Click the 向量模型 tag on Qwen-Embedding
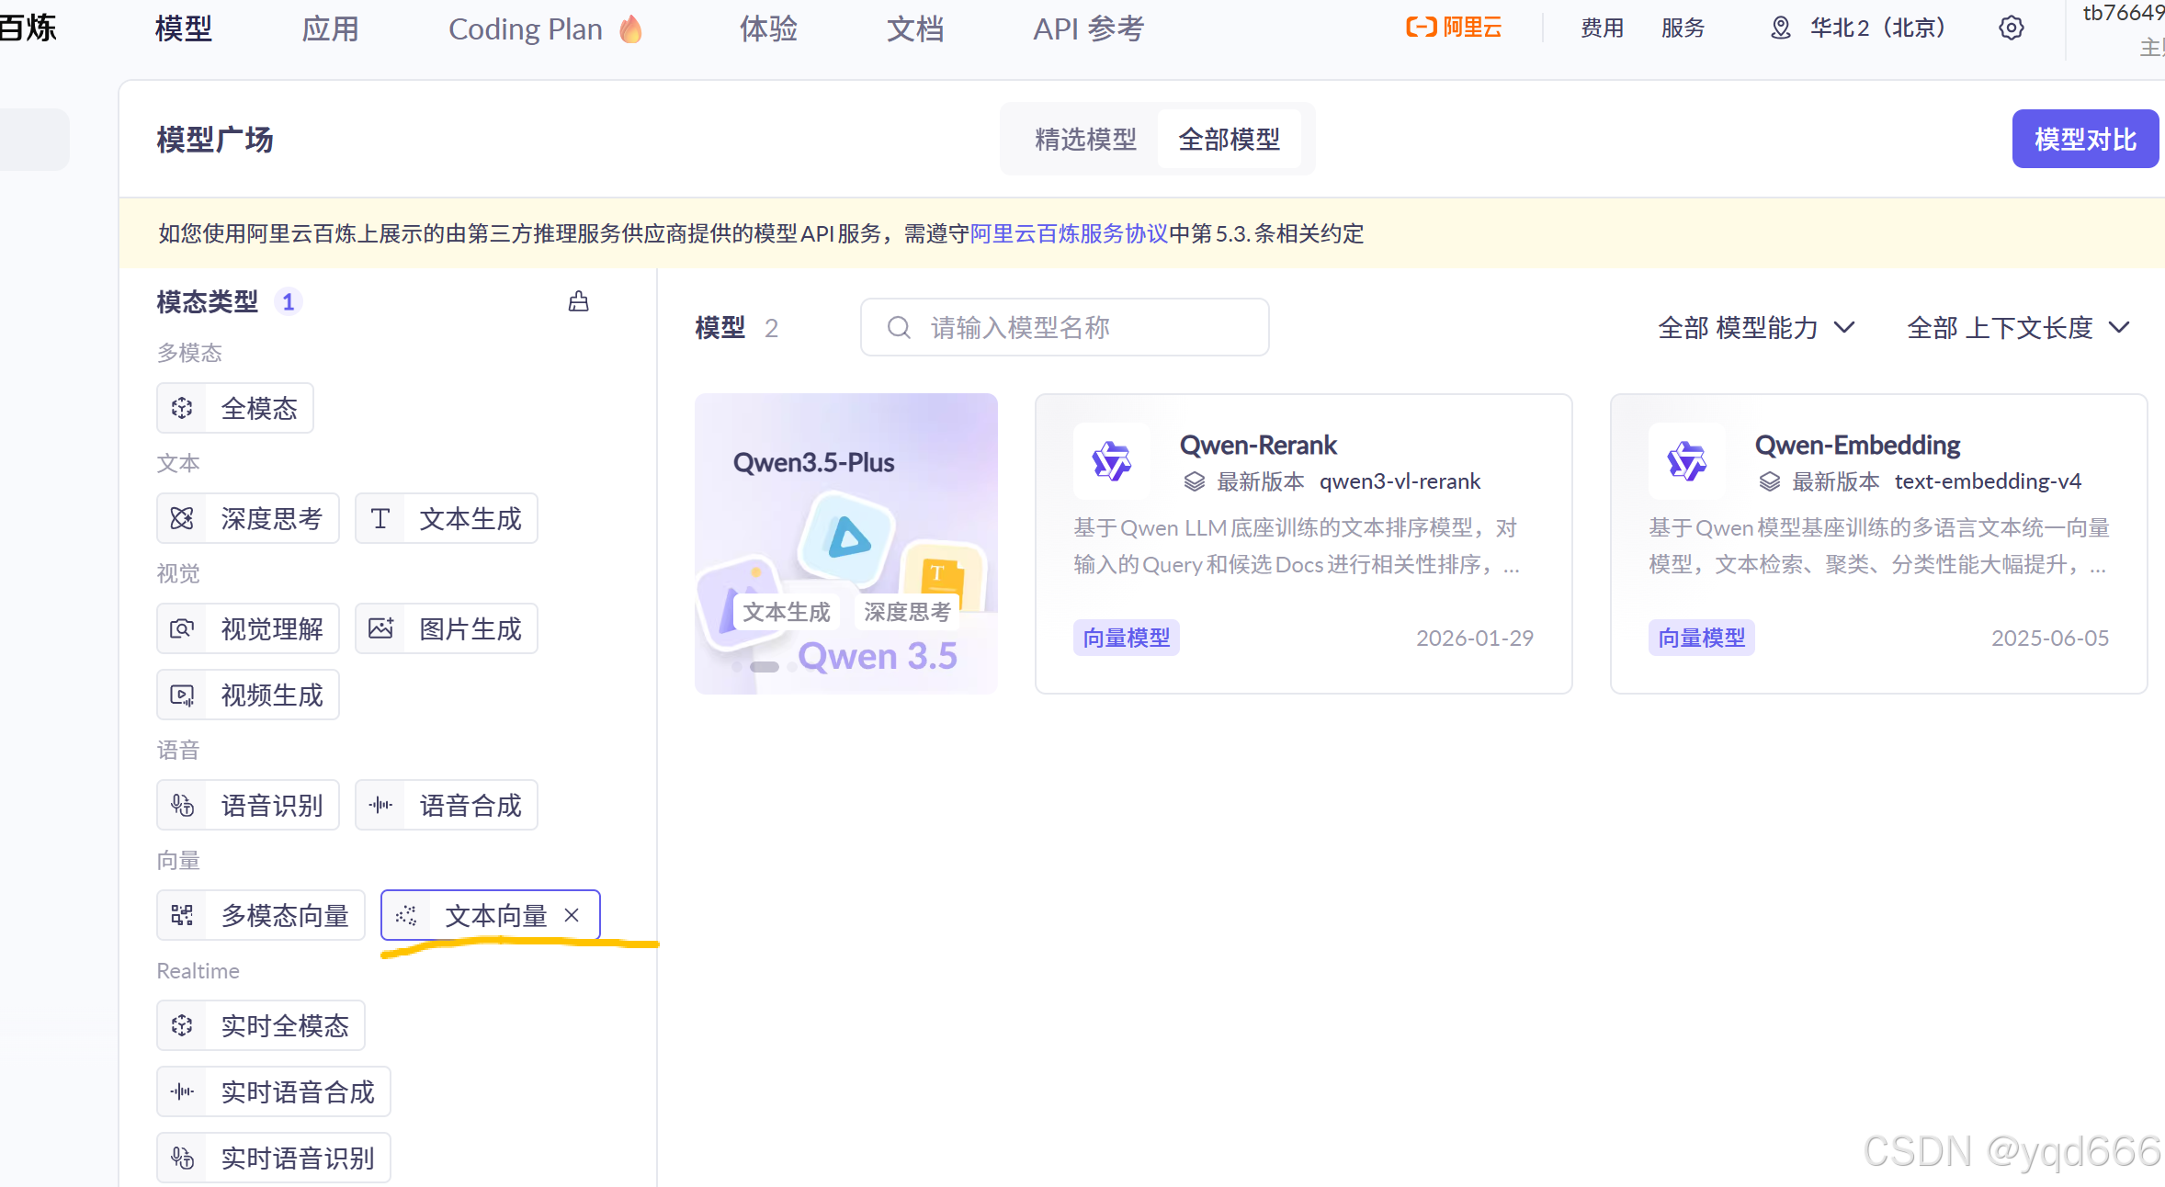Image resolution: width=2165 pixels, height=1187 pixels. click(x=1702, y=638)
